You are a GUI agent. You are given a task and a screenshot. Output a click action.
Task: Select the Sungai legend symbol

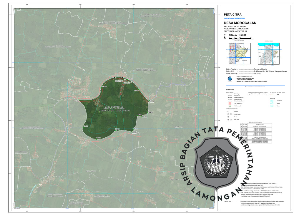(272, 103)
